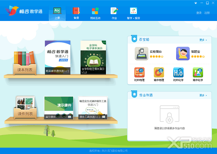Open the 智学·报告 tab
Image resolution: width=217 pixels, height=154 pixels.
[x=133, y=13]
